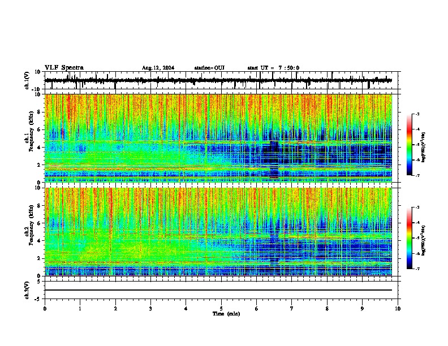Click the "-3" tick on ch.2 colorbar

pos(417,207)
